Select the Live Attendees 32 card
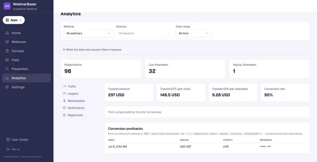 (x=185, y=69)
